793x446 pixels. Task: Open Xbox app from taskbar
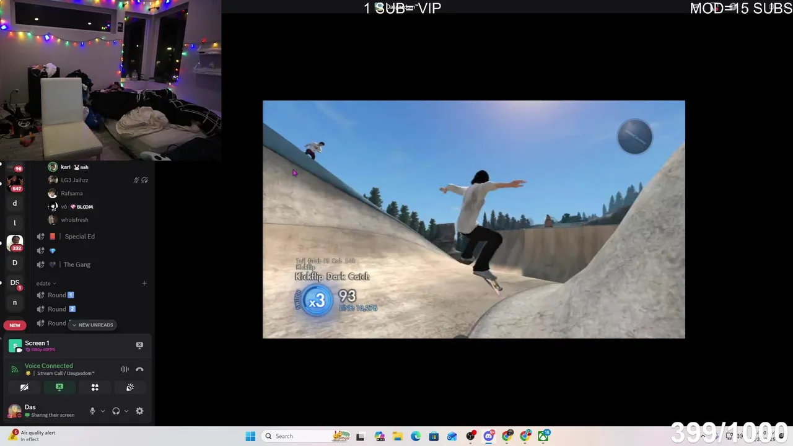pyautogui.click(x=543, y=436)
